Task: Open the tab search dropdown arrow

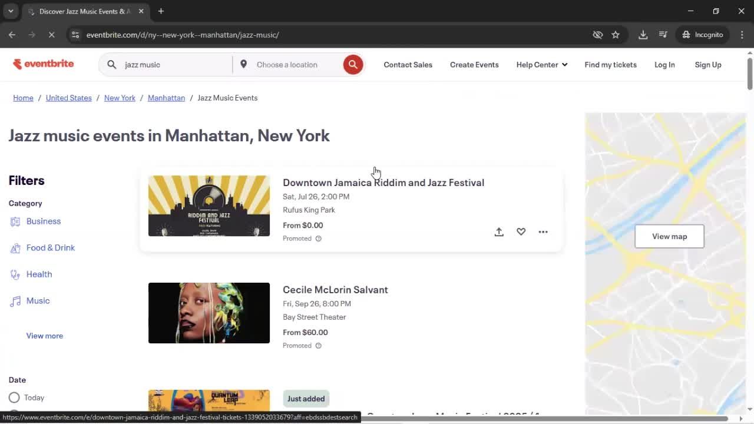Action: [x=11, y=11]
